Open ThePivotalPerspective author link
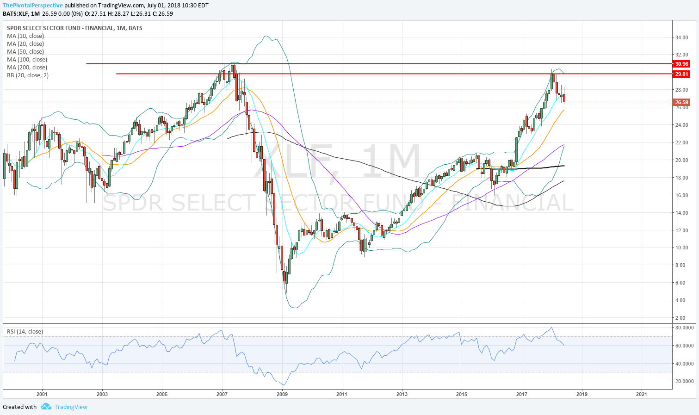The width and height of the screenshot is (699, 415). [33, 6]
